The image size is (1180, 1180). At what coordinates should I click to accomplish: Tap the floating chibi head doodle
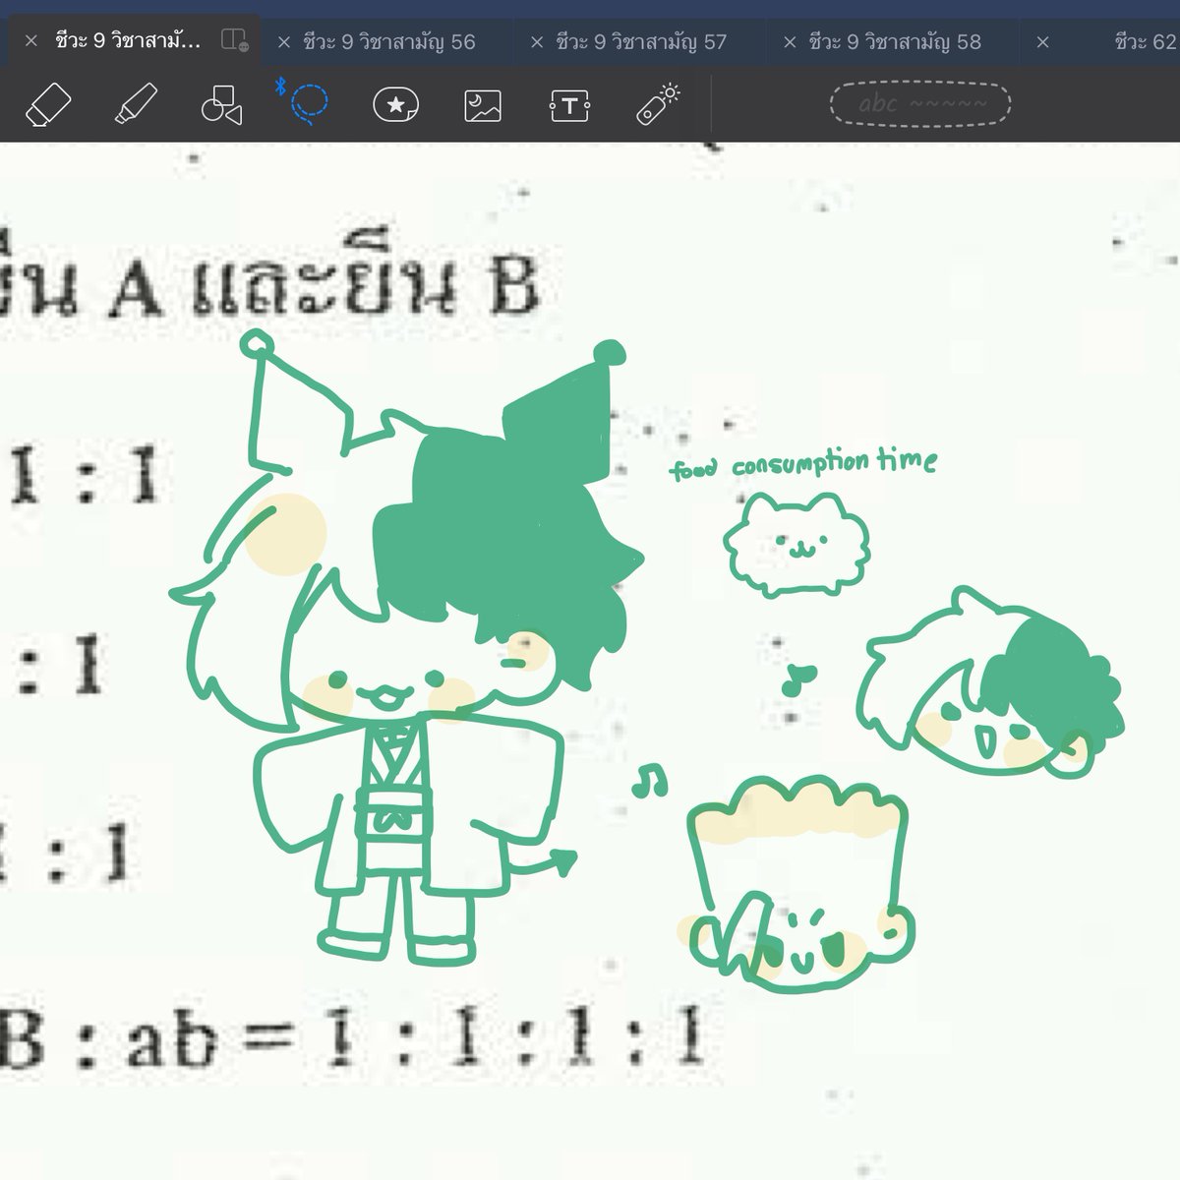click(x=989, y=684)
